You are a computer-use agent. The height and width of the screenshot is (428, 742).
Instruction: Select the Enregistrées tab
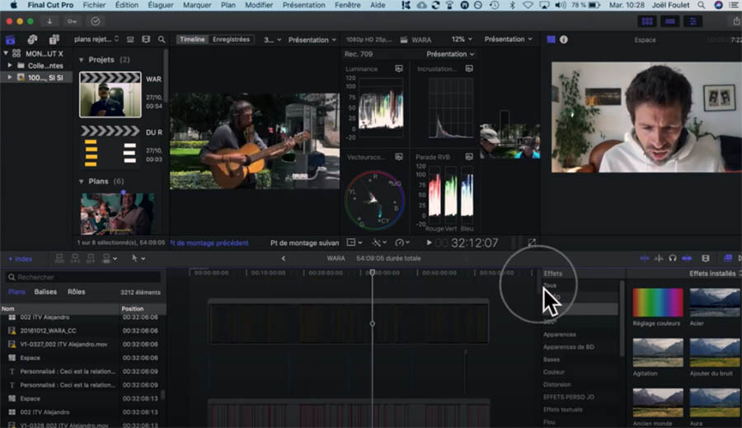pyautogui.click(x=231, y=40)
